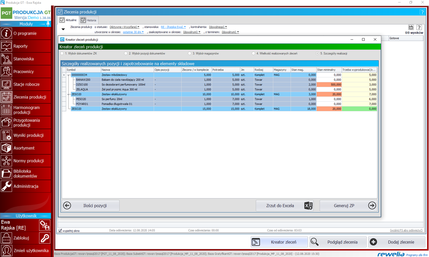This screenshot has height=257, width=429.
Task: Select the Harmonogram produkcji icon
Action: (x=6, y=110)
